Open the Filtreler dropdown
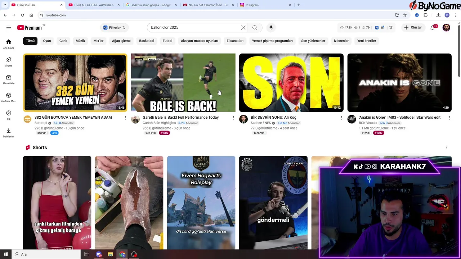The image size is (461, 259). [x=114, y=28]
